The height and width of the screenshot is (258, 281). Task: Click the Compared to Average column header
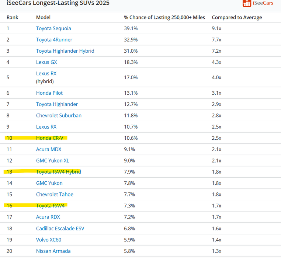click(x=237, y=17)
